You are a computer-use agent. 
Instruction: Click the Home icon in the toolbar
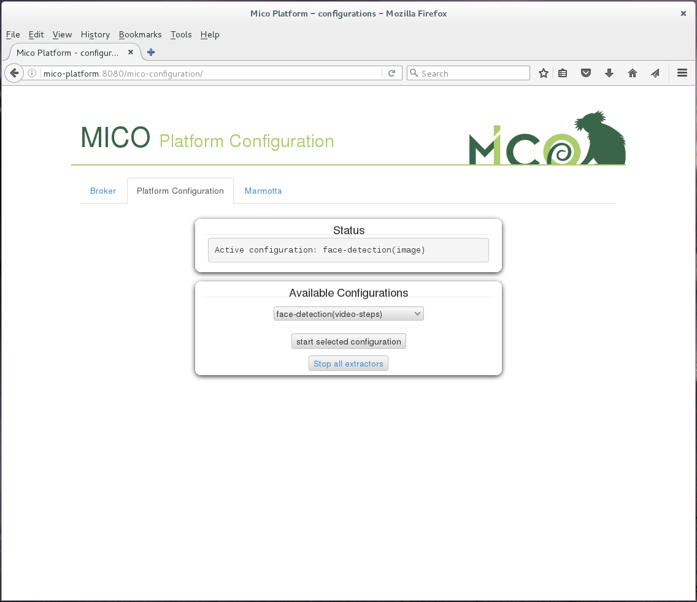[632, 72]
